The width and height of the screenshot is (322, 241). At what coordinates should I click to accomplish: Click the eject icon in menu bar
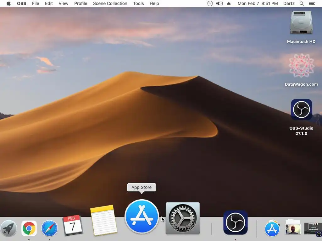229,3
